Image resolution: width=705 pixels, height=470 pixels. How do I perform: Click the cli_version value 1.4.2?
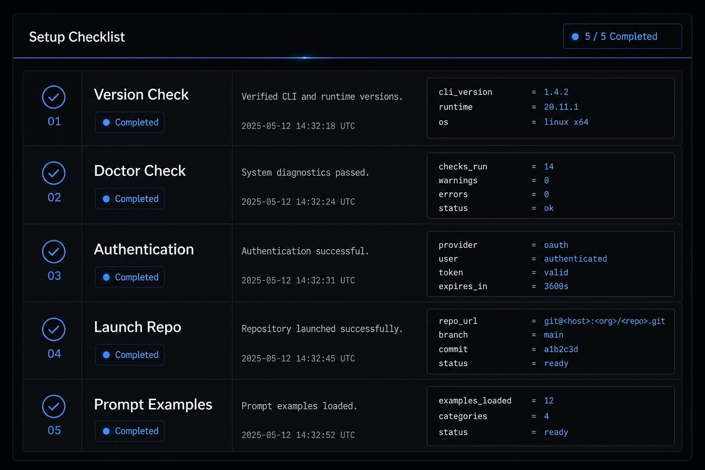click(x=556, y=92)
